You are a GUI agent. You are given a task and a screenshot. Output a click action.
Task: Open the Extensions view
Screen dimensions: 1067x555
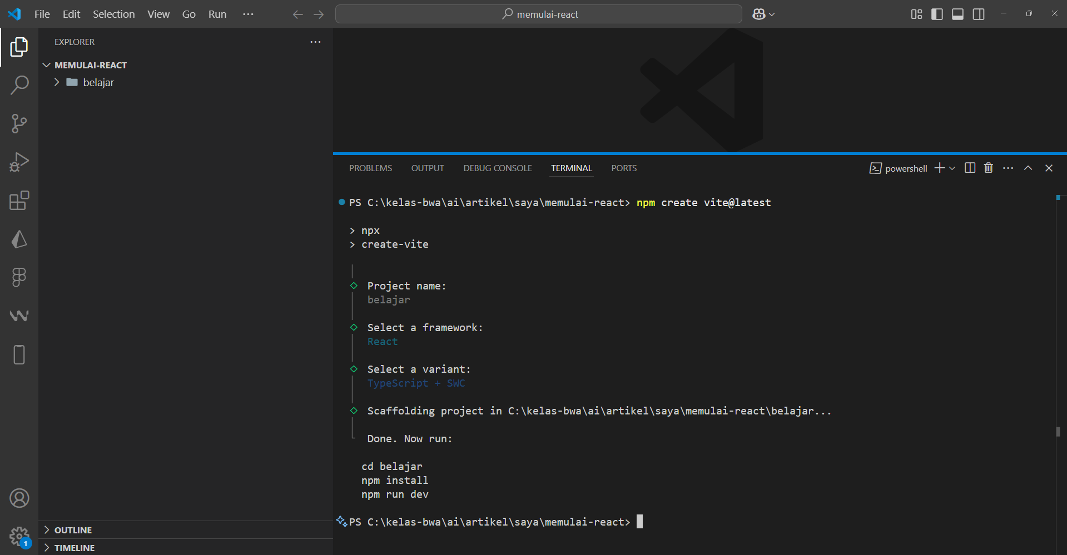click(x=19, y=201)
